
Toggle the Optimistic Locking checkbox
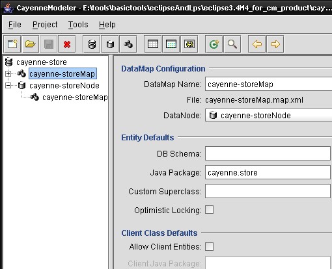tap(210, 210)
